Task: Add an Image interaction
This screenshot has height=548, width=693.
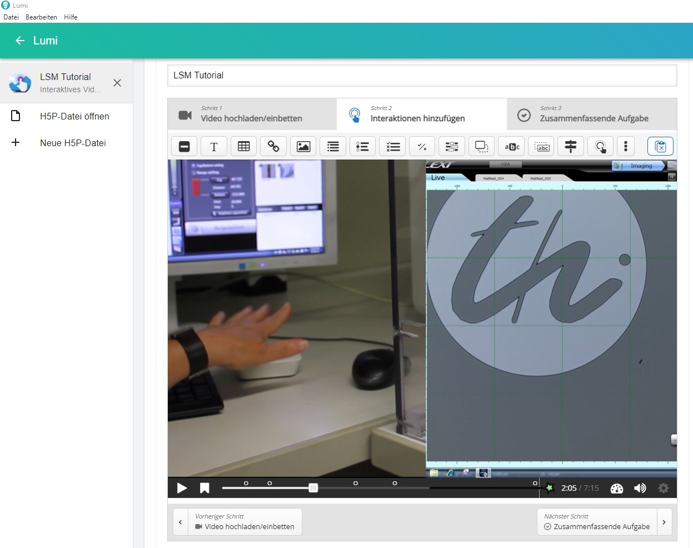Action: pos(303,146)
